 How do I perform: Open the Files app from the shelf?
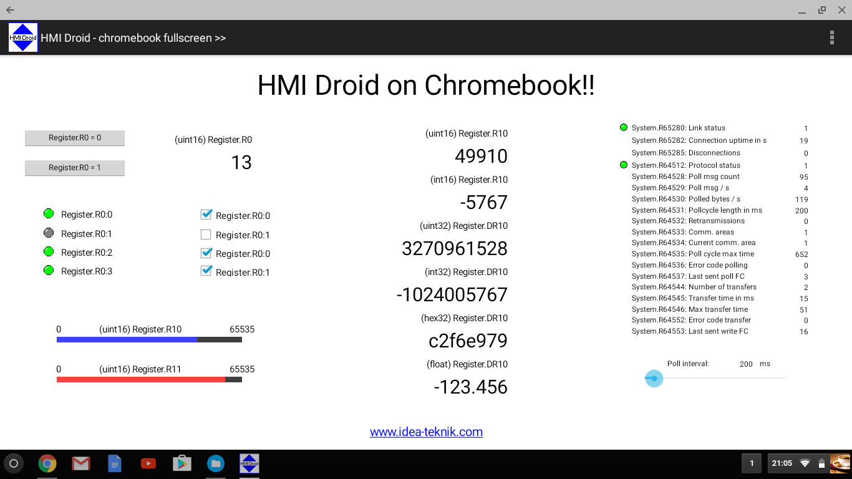[216, 463]
